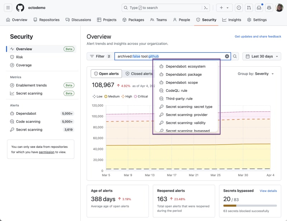This screenshot has width=287, height=221.
Task: Click the magnifier search button
Action: (x=235, y=56)
